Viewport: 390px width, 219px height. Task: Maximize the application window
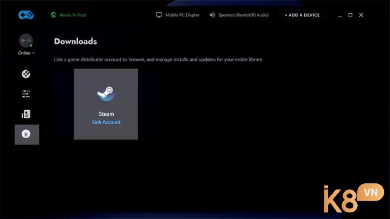click(x=350, y=15)
